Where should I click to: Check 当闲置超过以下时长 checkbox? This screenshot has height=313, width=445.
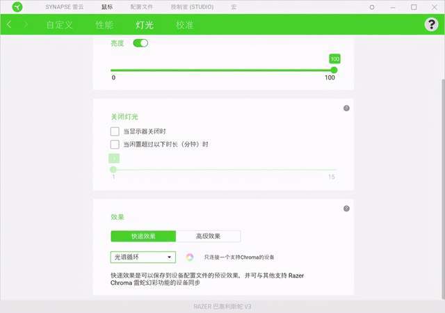[x=115, y=144]
